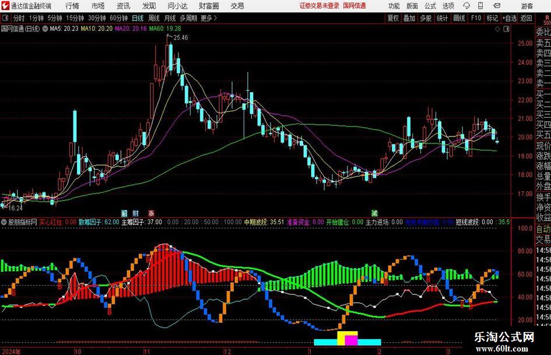This screenshot has width=551, height=355.
Task: Click the 减 marker below the chart
Action: (374, 213)
